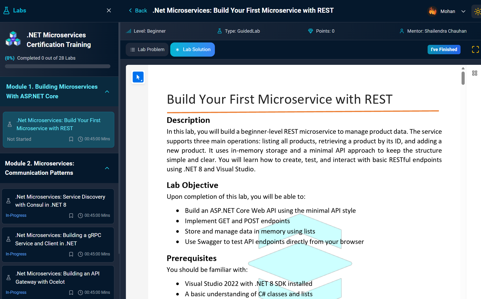Bookmark the Service Discovery with Consul lab
481x299 pixels.
point(71,215)
